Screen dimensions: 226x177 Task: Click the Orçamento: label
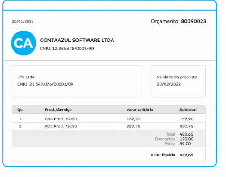pos(165,21)
